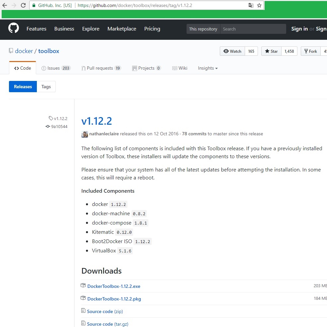Viewport: 327px width, 327px height.
Task: Click zip file icon beside Source code (zip)
Action: point(83,310)
